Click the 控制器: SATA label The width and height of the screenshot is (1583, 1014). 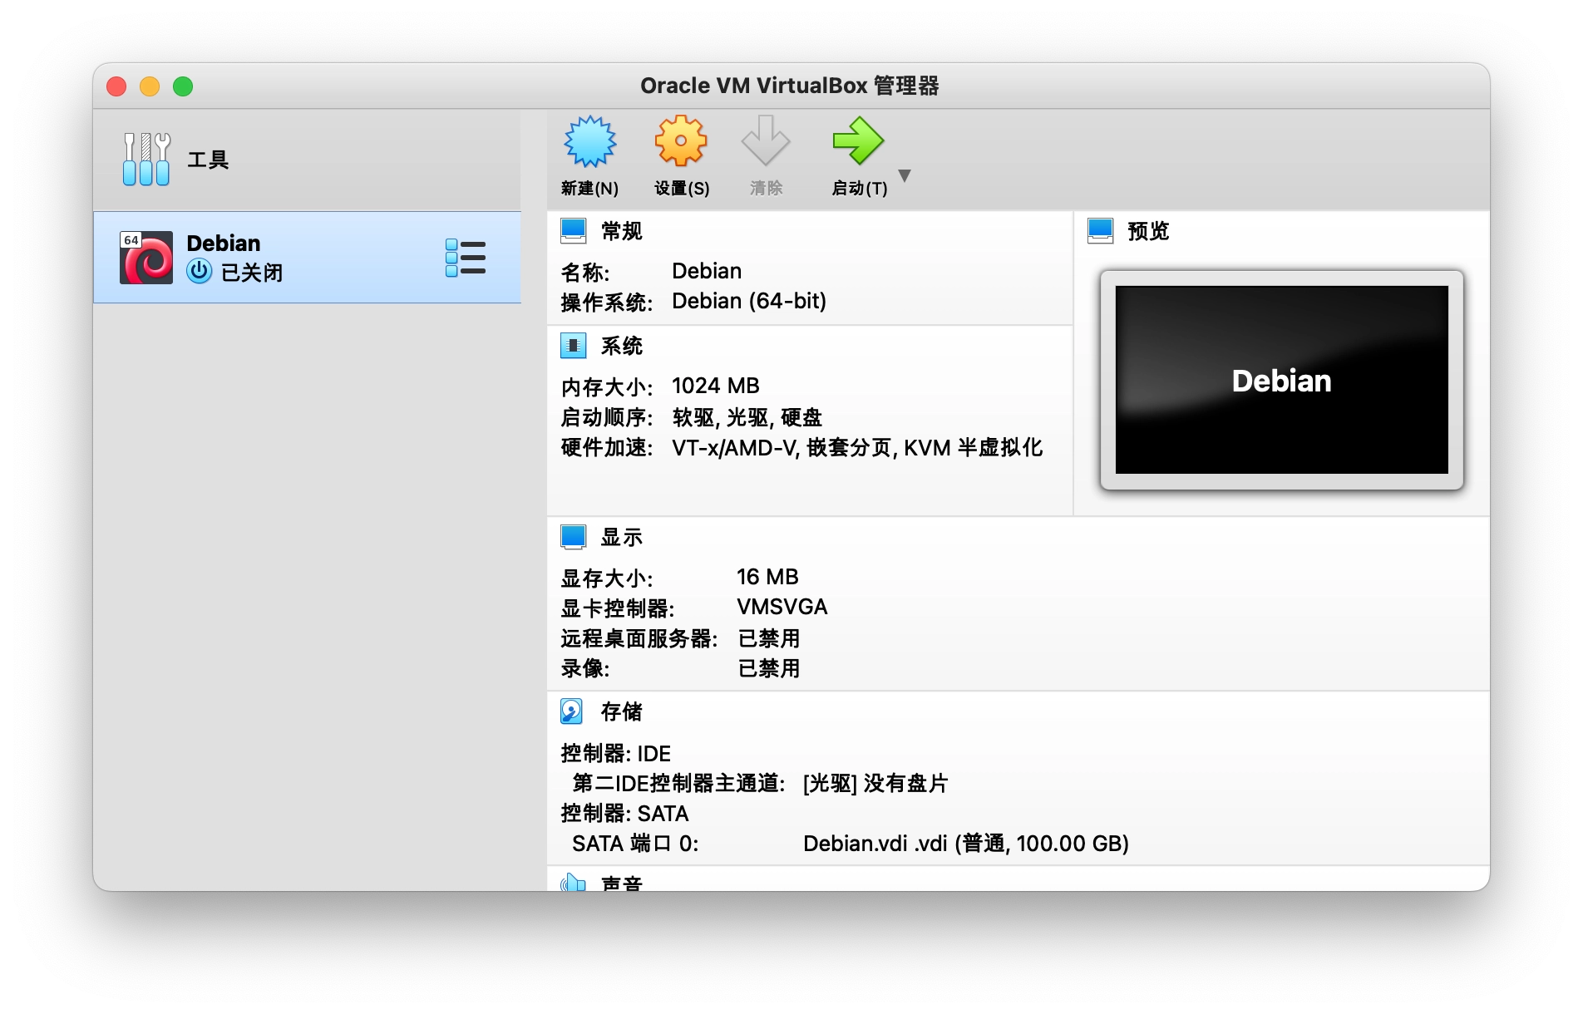click(x=624, y=814)
